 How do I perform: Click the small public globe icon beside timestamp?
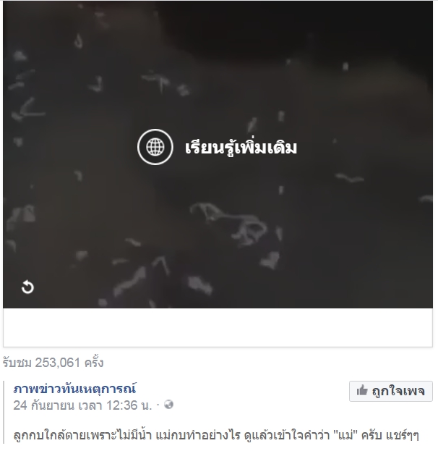[168, 405]
